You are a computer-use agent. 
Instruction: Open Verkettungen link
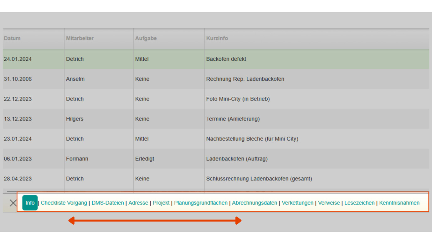[297, 203]
